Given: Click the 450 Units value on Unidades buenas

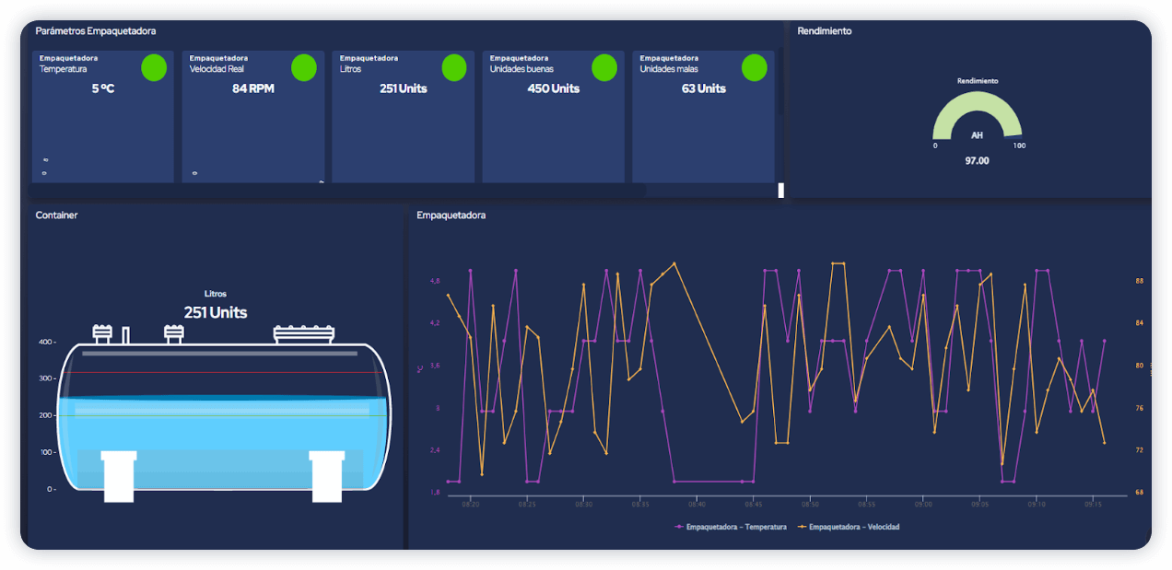Looking at the screenshot, I should 553,88.
